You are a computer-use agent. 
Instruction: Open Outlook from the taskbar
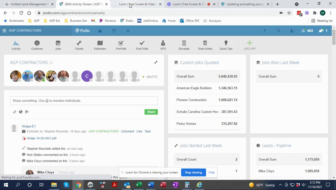(x=127, y=185)
